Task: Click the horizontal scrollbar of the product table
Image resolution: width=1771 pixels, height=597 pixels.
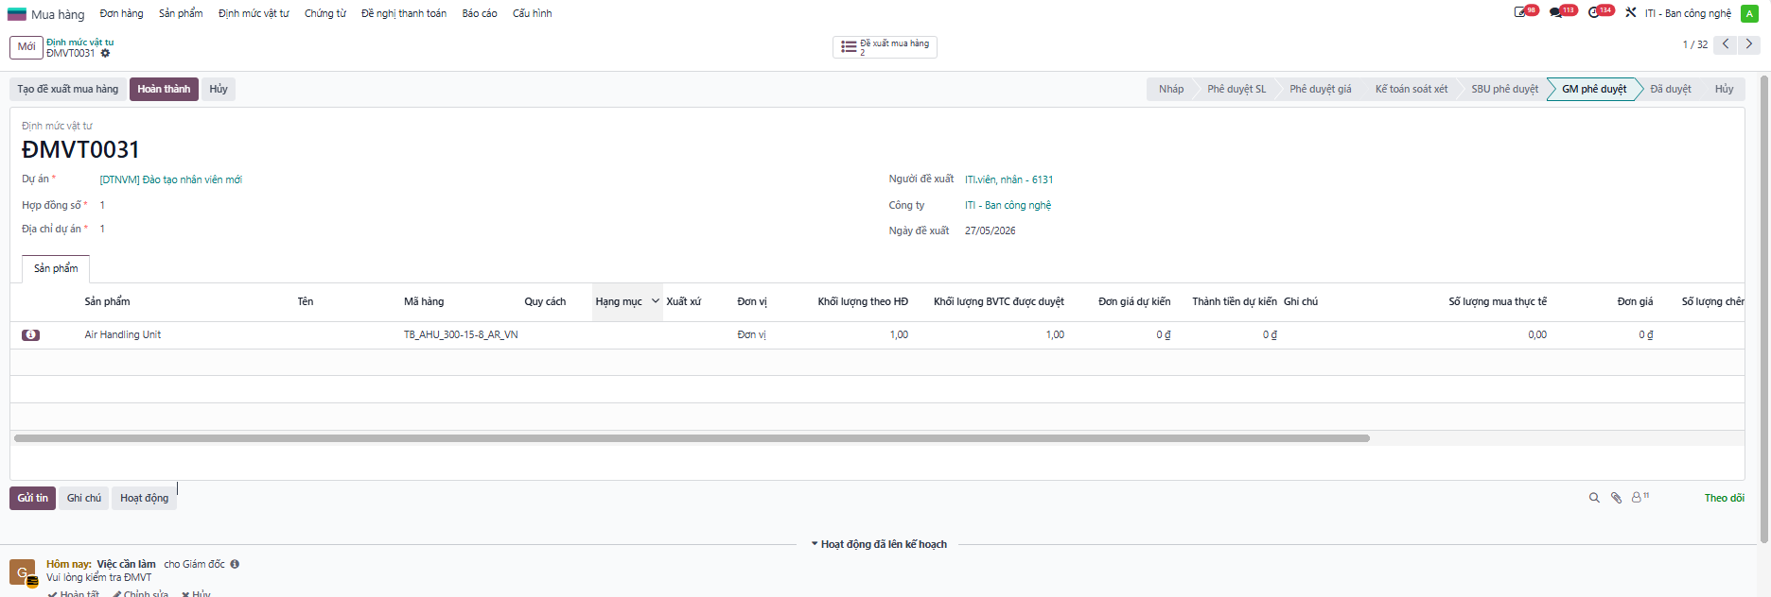Action: coord(692,438)
